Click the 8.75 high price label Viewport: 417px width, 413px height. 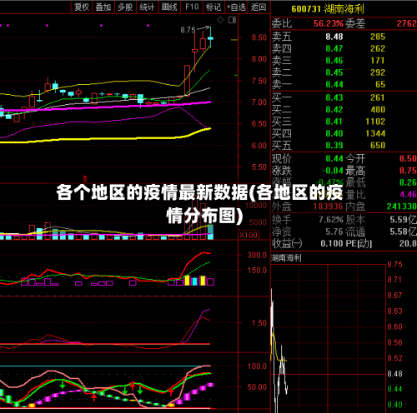coord(188,30)
